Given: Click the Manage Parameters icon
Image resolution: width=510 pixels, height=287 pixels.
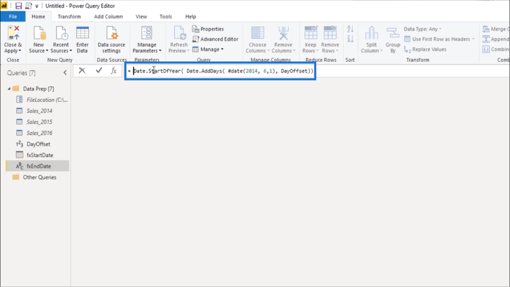Looking at the screenshot, I should click(147, 33).
